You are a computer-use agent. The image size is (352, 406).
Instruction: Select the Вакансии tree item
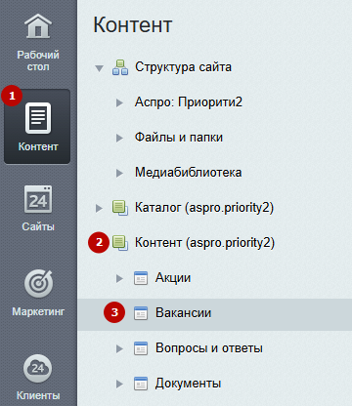[x=214, y=314]
